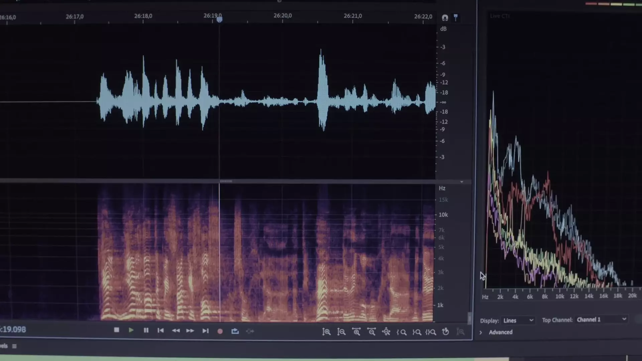The width and height of the screenshot is (642, 361).
Task: Click the Zoom in time icon
Action: pyautogui.click(x=356, y=332)
